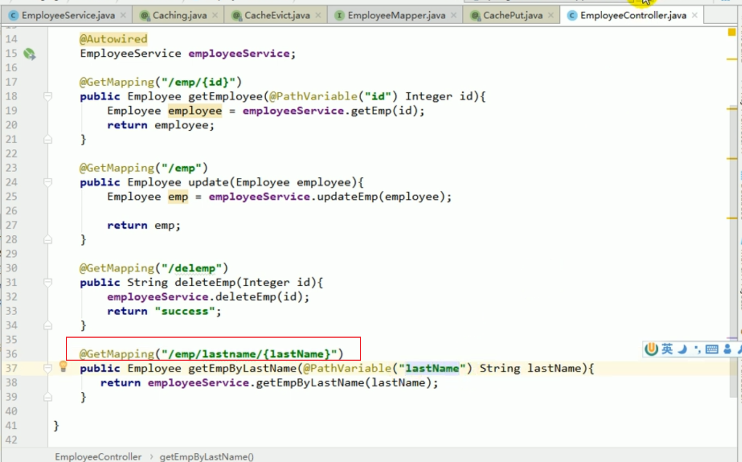Close the EmployeeService.java tab
The width and height of the screenshot is (742, 462).
[x=123, y=16]
